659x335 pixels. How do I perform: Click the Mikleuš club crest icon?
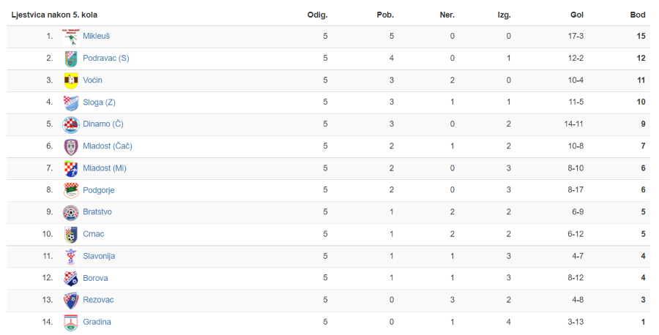coord(70,37)
